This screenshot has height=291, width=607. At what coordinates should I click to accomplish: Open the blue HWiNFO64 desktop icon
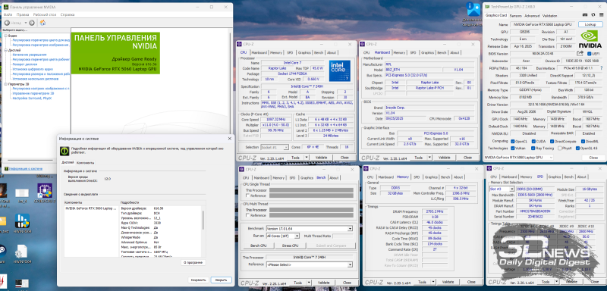22,221
